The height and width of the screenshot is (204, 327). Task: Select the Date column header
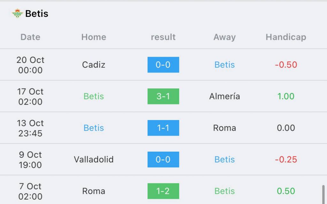coord(30,37)
